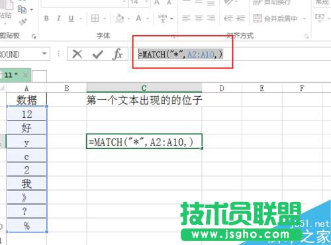Click cell containing y

tap(26, 142)
